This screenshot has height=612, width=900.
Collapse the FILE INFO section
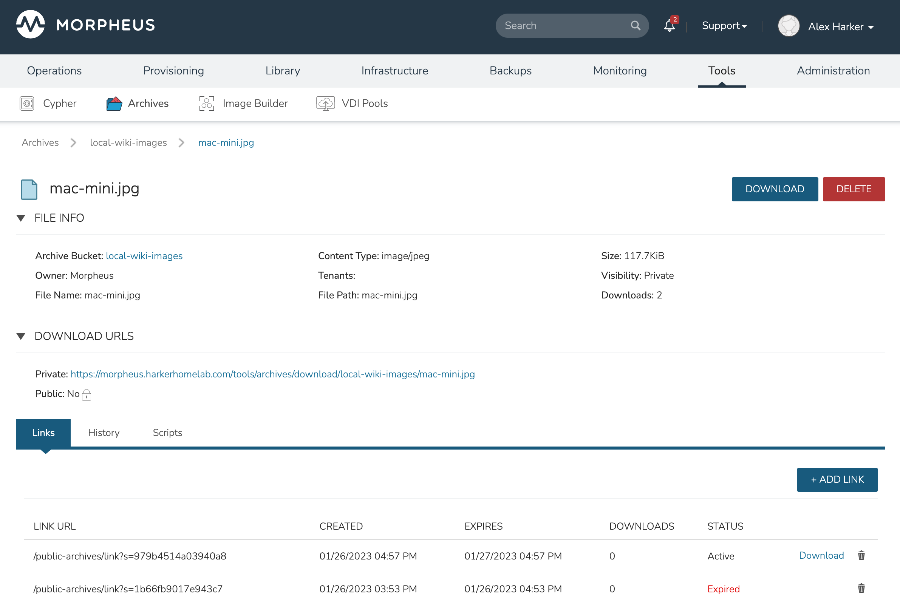21,218
